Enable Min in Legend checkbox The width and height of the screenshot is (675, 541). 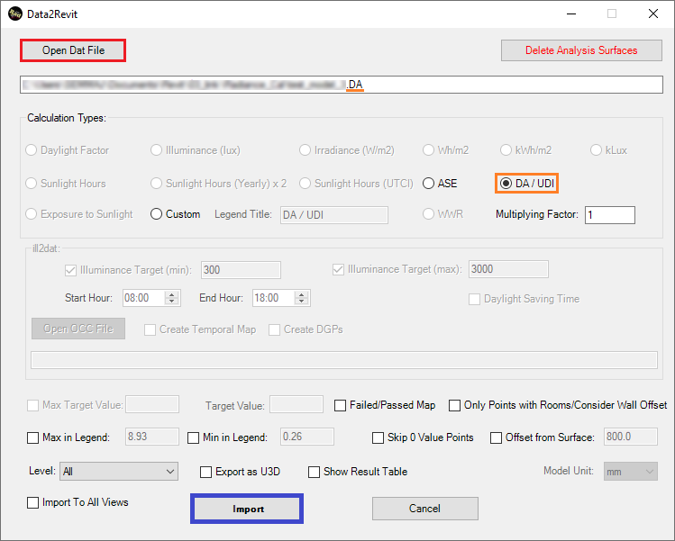tap(193, 437)
